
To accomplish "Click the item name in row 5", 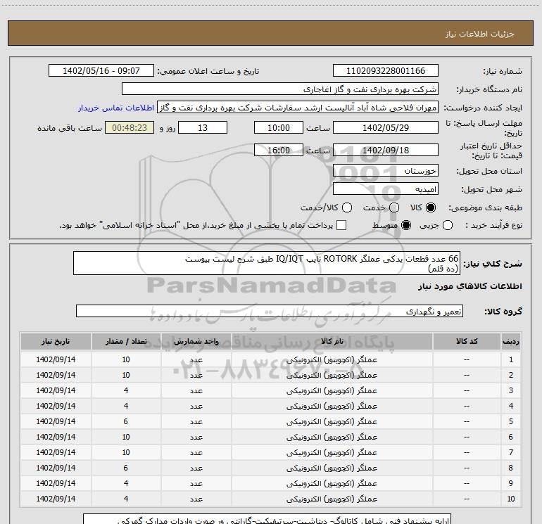I will (332, 421).
